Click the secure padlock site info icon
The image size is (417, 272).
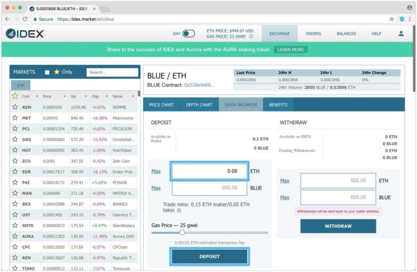click(x=35, y=19)
